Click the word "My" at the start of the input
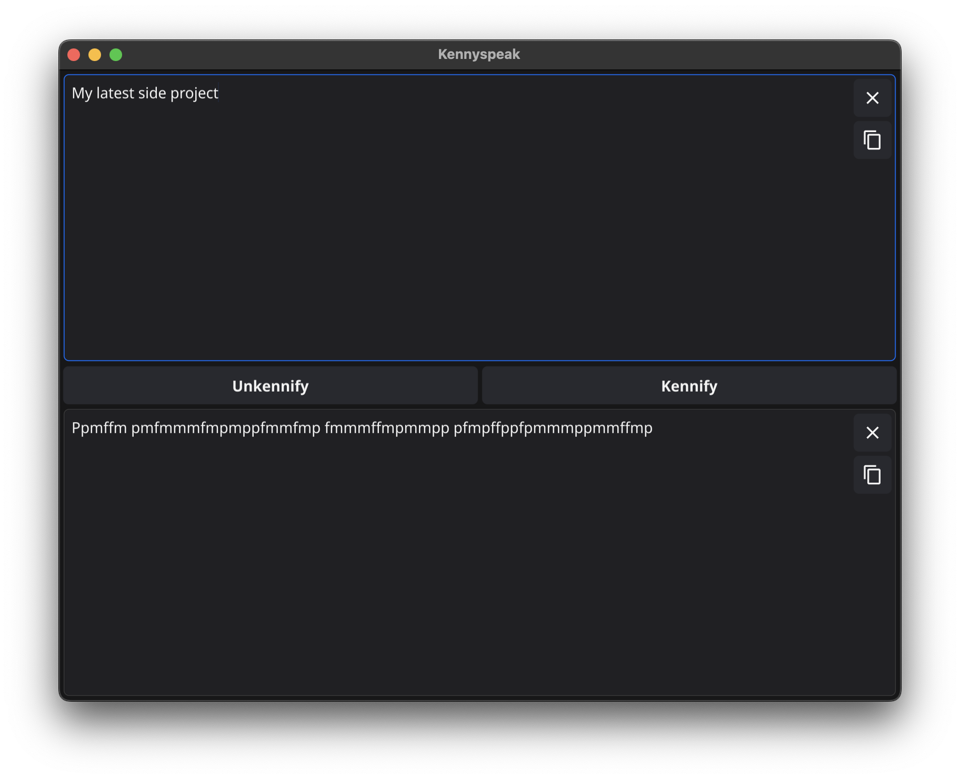This screenshot has height=779, width=960. coord(82,94)
